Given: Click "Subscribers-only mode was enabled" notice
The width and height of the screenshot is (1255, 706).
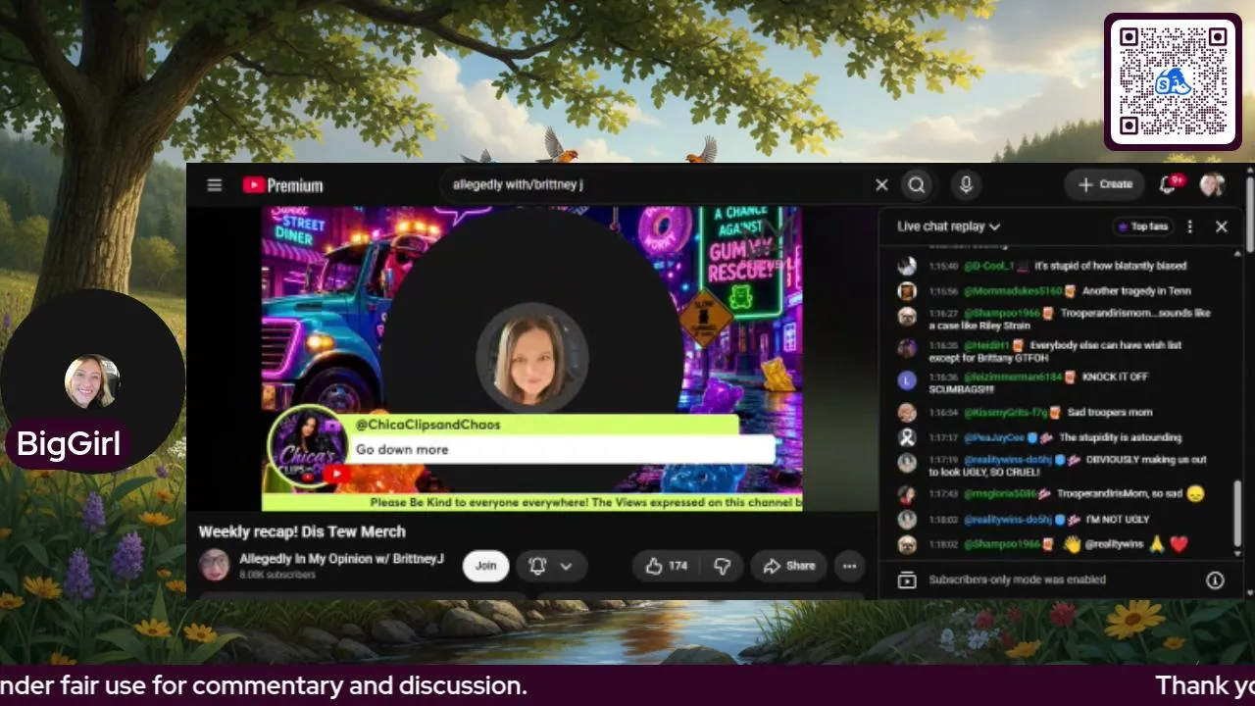Looking at the screenshot, I should point(1017,580).
